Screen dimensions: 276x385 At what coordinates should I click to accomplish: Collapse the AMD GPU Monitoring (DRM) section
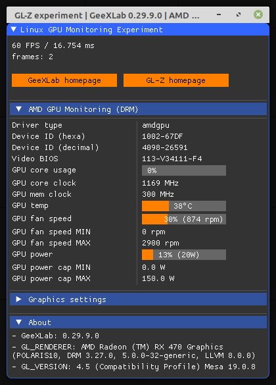tap(138, 109)
